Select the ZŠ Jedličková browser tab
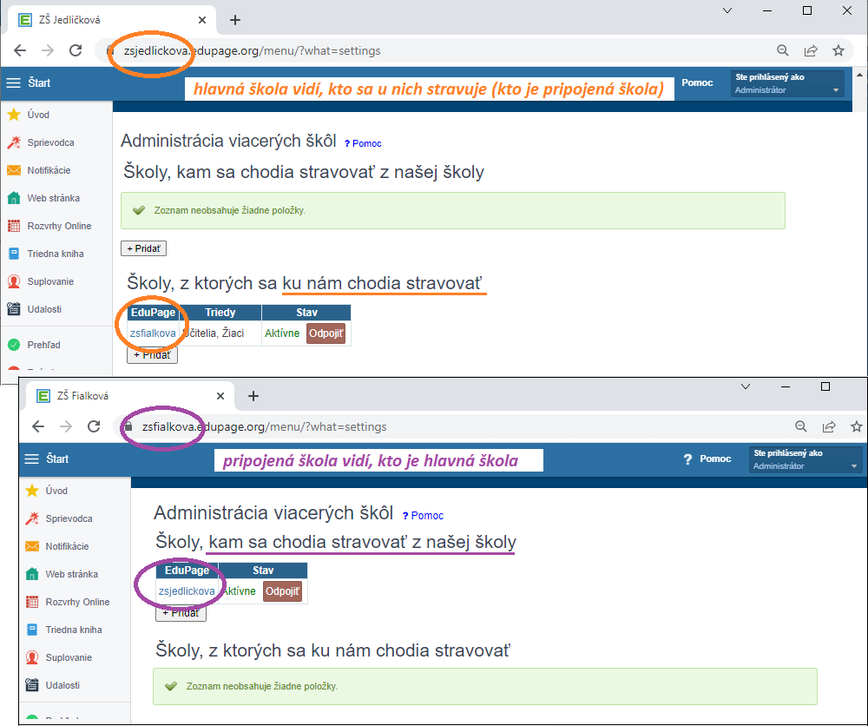 click(x=113, y=20)
